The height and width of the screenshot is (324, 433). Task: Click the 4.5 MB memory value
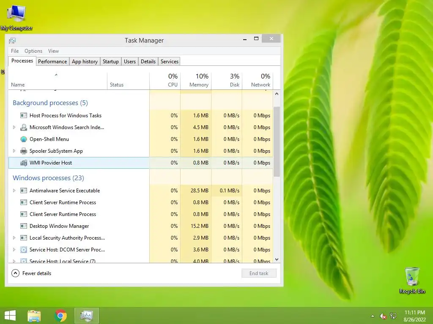click(201, 127)
